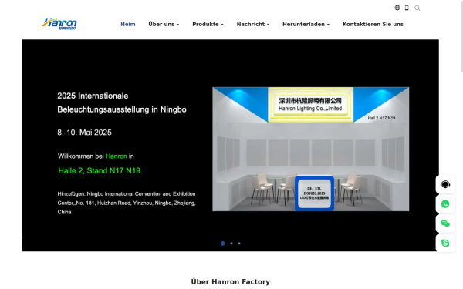
Task: Switch to the second carousel slide dot
Action: tap(231, 244)
